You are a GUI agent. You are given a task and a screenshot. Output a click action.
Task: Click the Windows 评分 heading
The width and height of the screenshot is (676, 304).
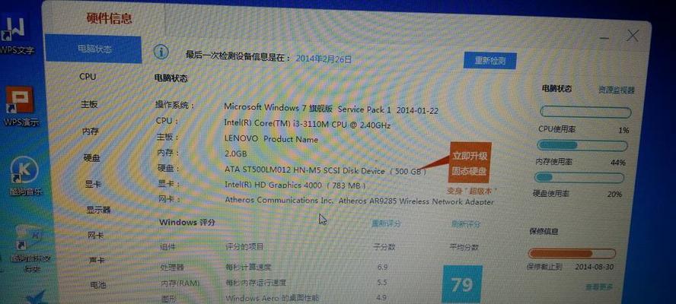(x=187, y=223)
